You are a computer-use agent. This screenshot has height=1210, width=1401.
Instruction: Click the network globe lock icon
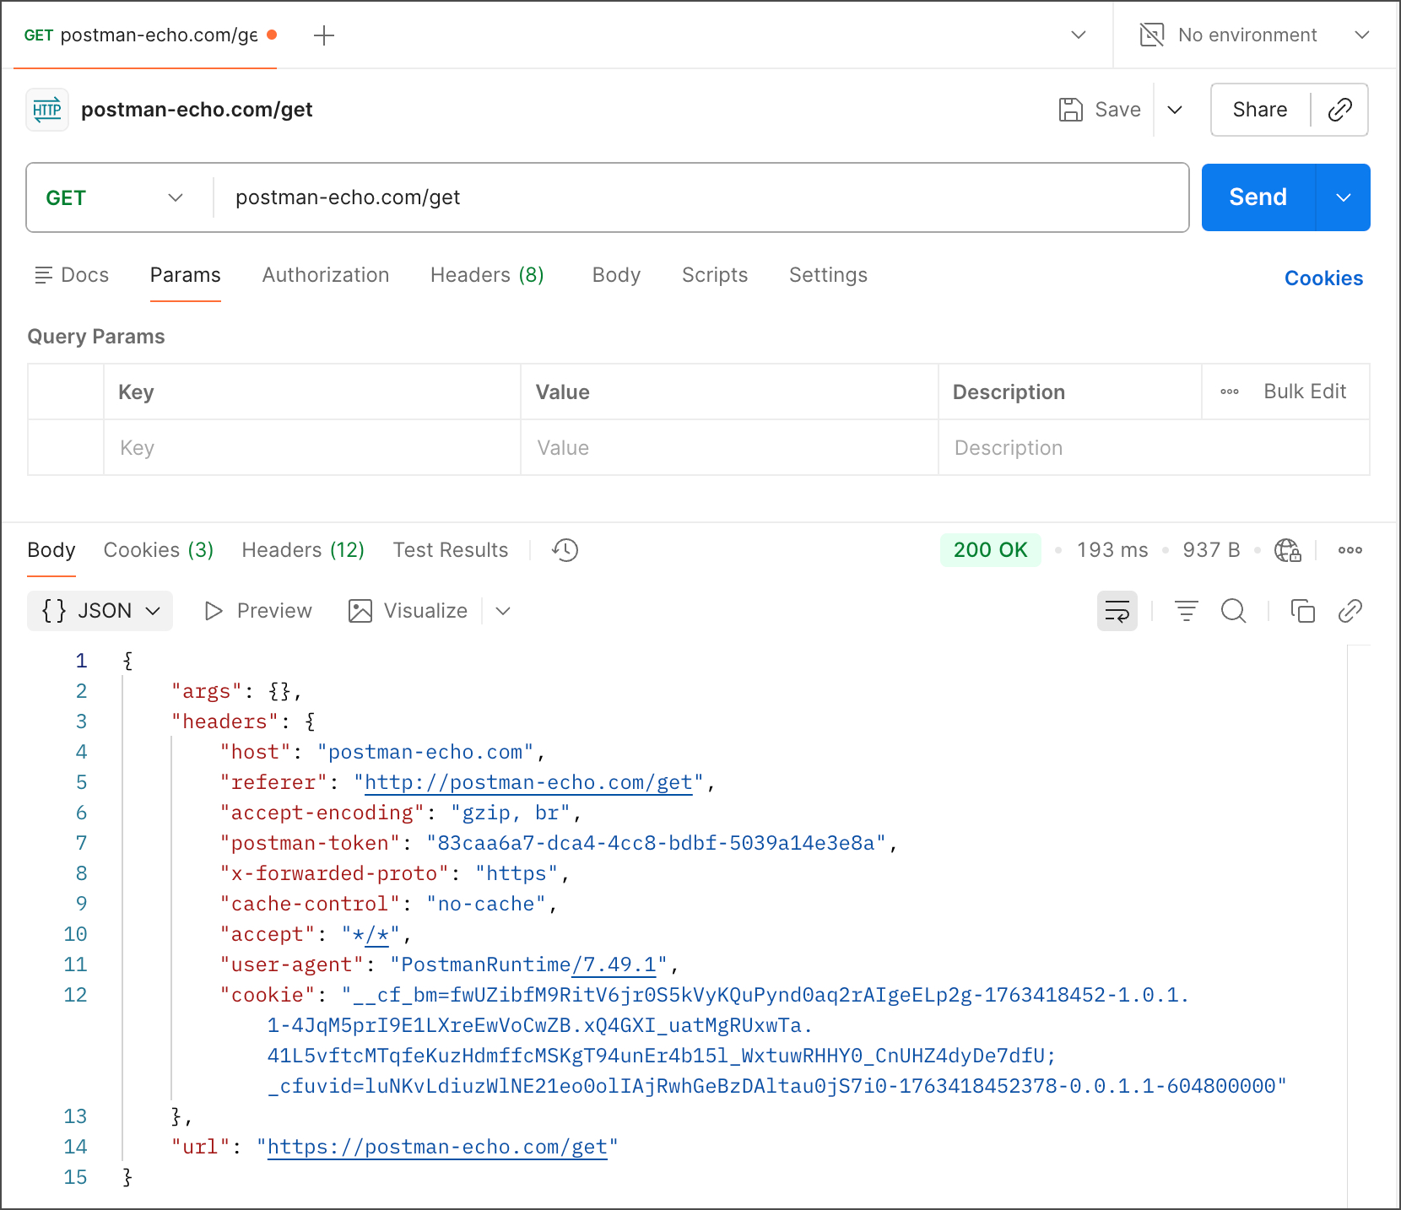click(x=1287, y=550)
